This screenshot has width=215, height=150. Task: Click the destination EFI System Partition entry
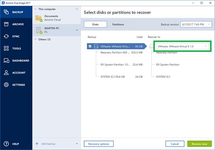pyautogui.click(x=168, y=65)
